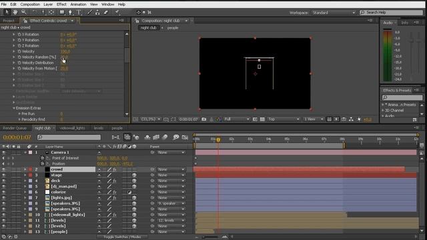
Task: Switch to the Project panel tab
Action: click(x=9, y=21)
